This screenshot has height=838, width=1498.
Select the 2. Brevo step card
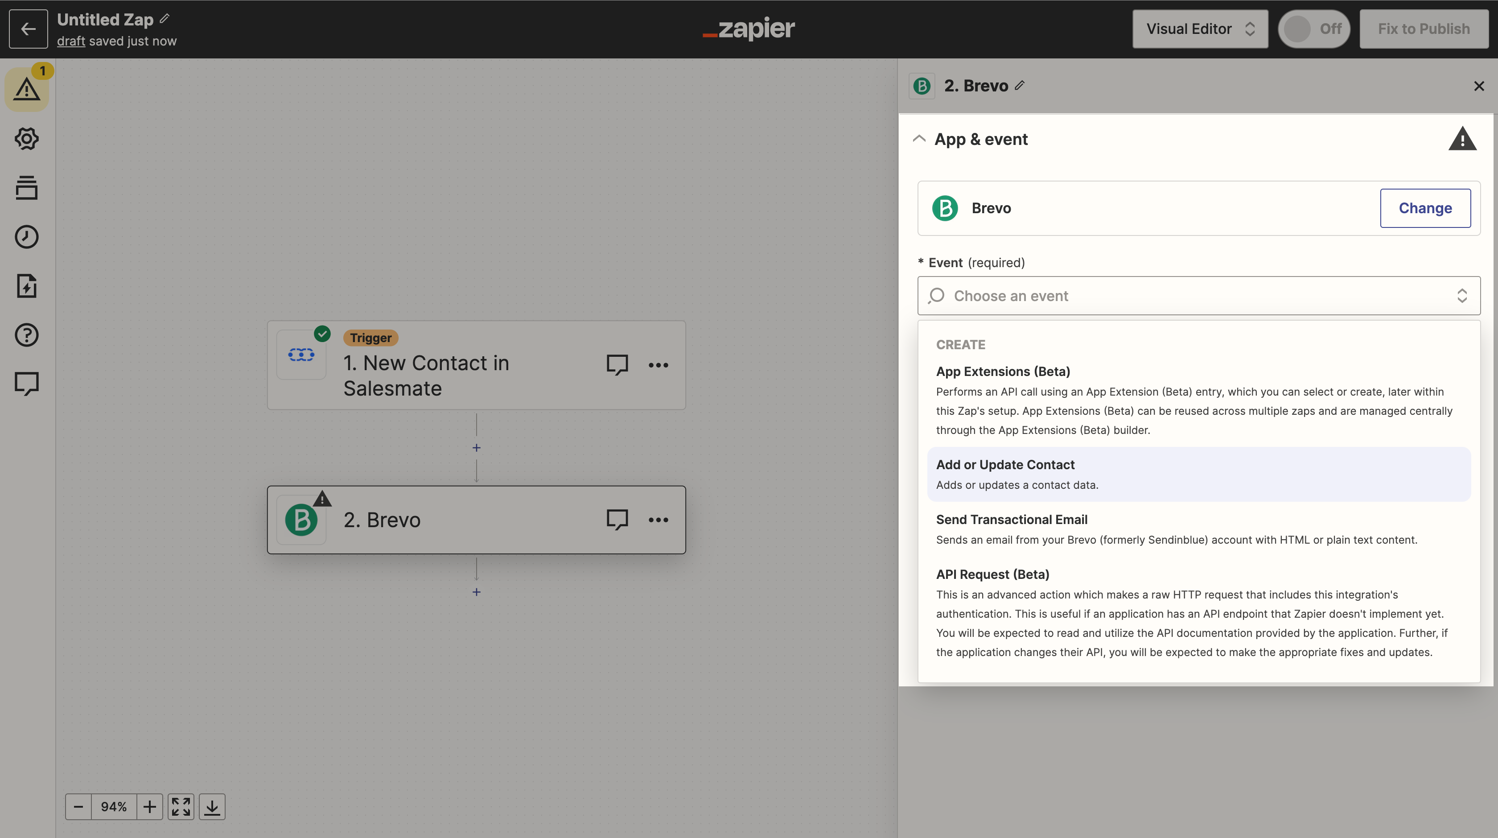click(476, 520)
